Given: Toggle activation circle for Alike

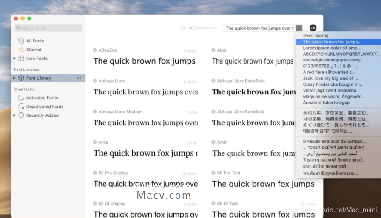Looking at the screenshot, I should tap(95, 142).
